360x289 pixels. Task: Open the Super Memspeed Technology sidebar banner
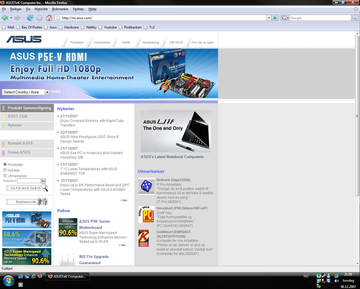pos(27,257)
